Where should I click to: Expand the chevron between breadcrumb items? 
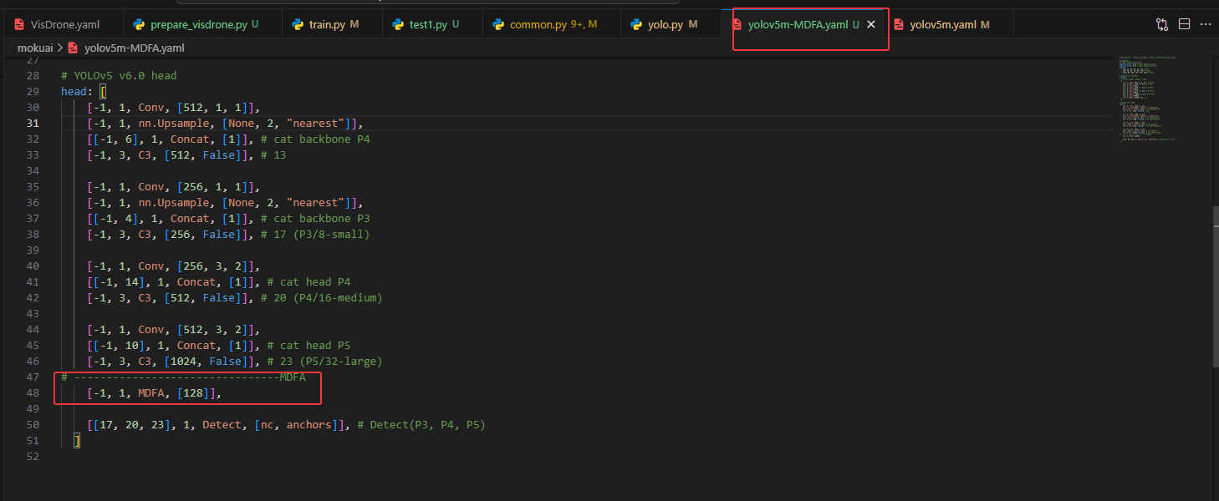[x=61, y=48]
